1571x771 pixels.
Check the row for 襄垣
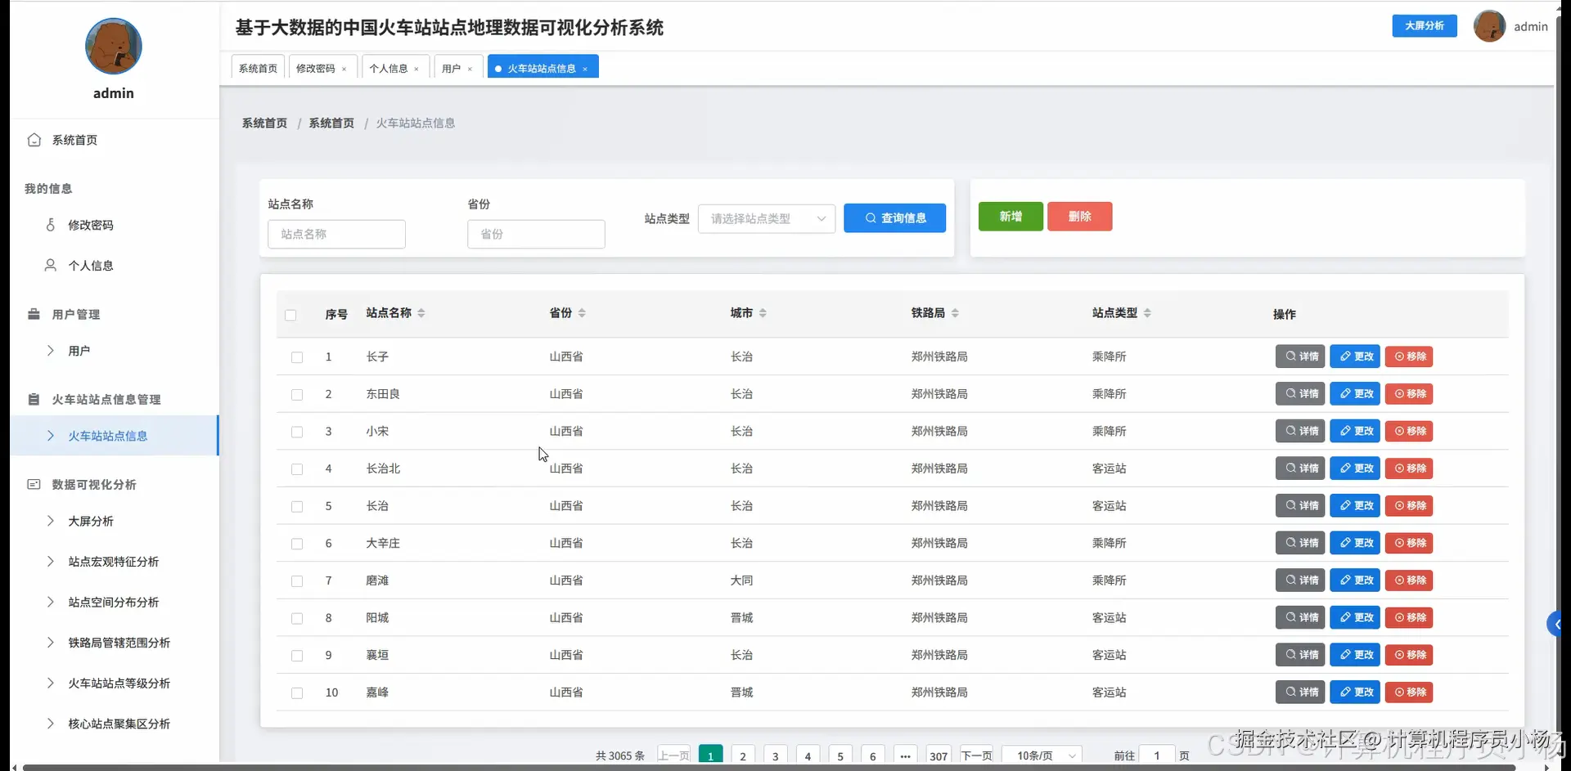coord(297,656)
